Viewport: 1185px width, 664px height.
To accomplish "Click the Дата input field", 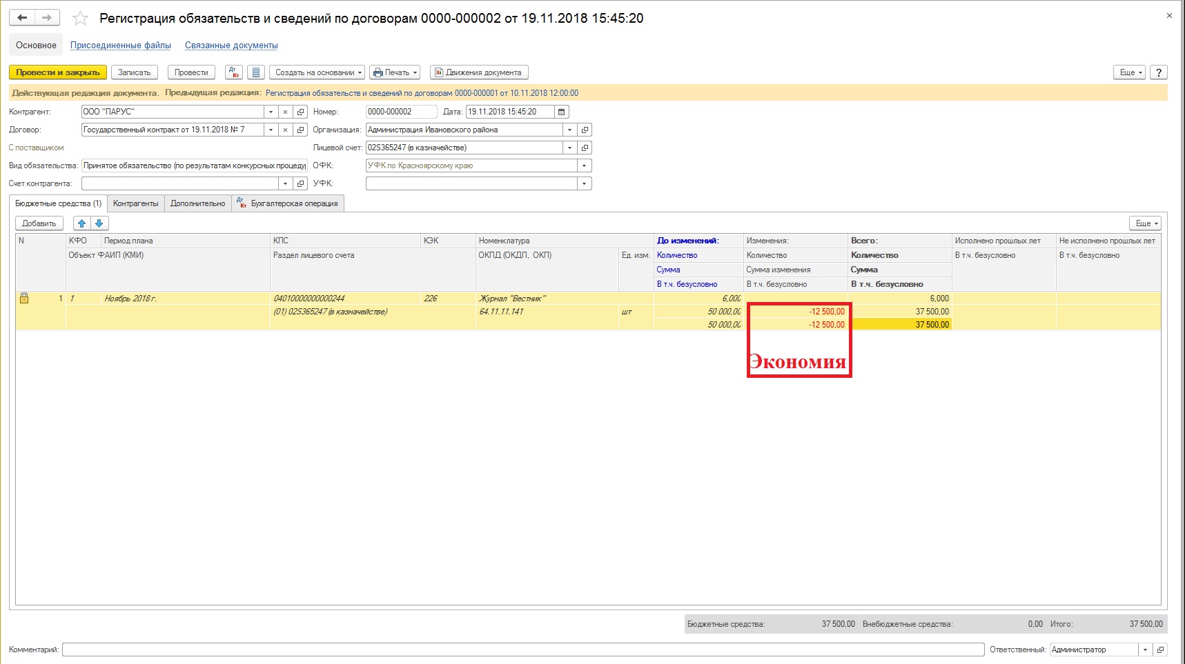I will coord(511,112).
